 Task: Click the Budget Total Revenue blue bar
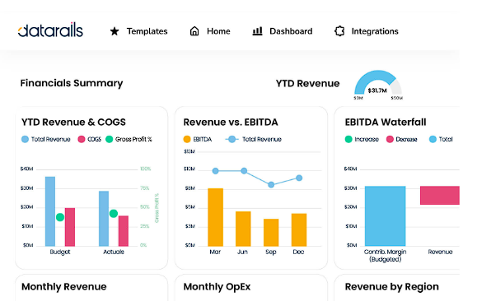coord(50,211)
